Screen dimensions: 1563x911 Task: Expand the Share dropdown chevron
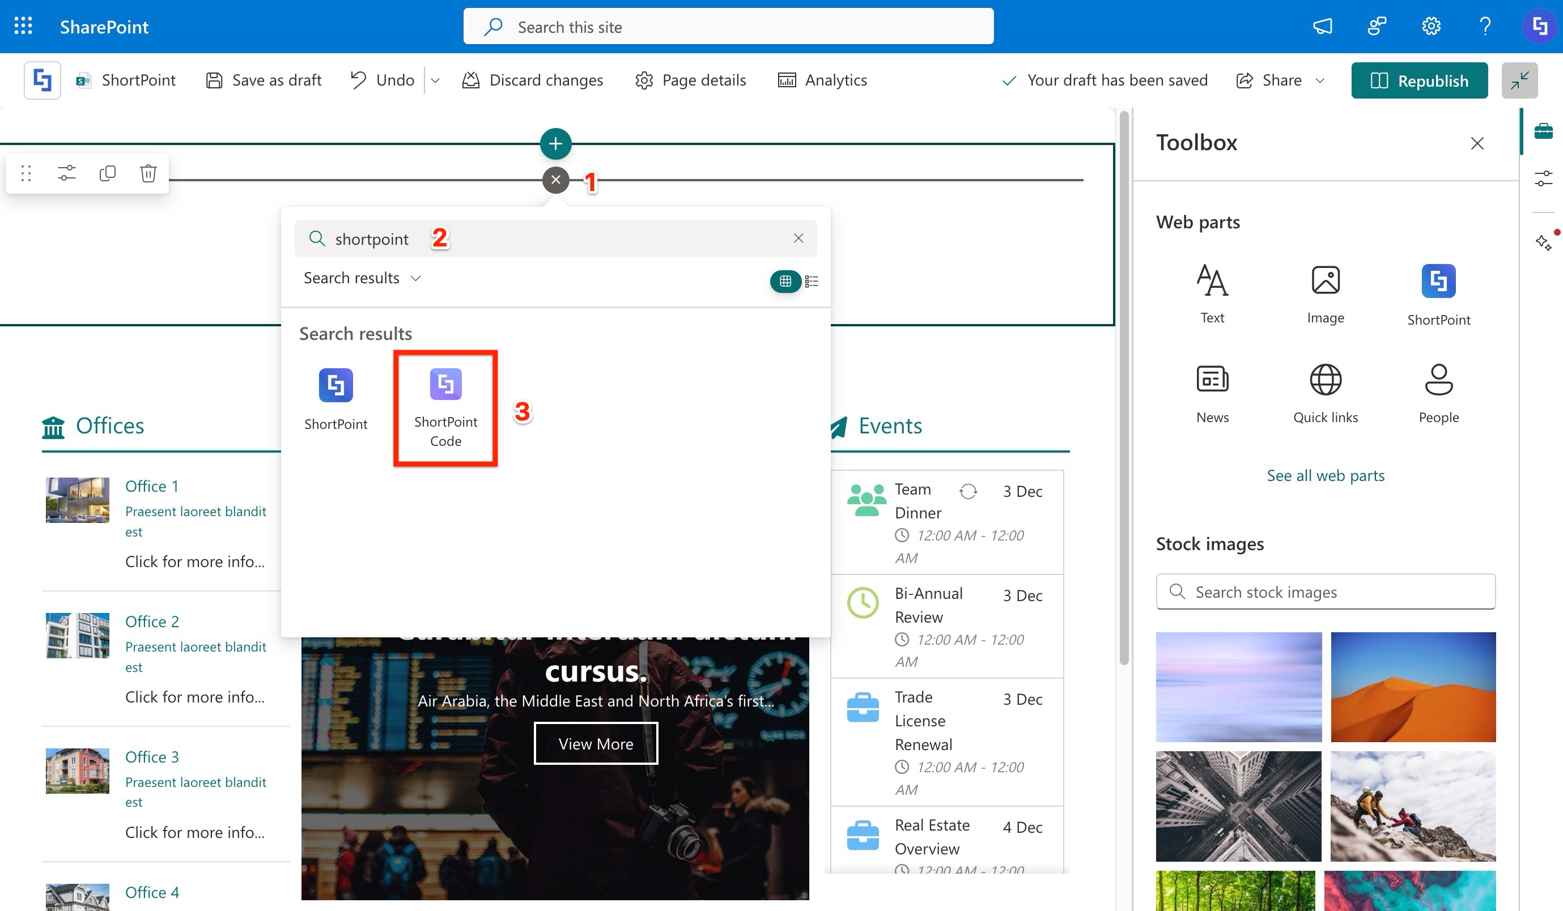tap(1320, 80)
